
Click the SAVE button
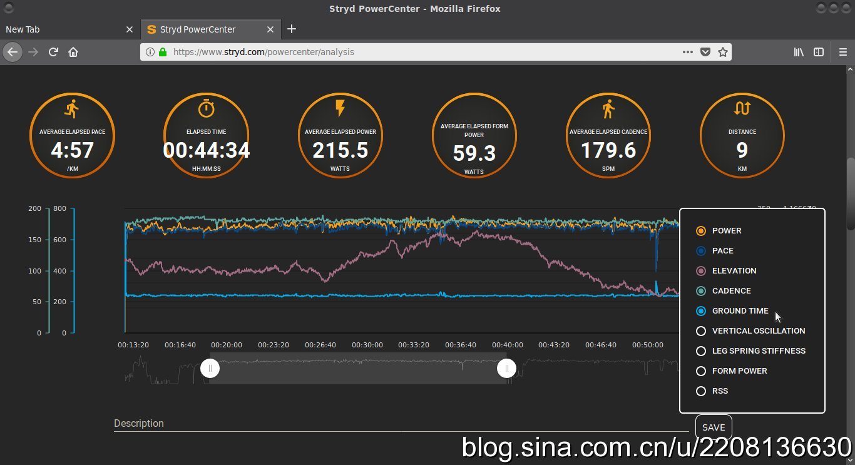tap(713, 427)
